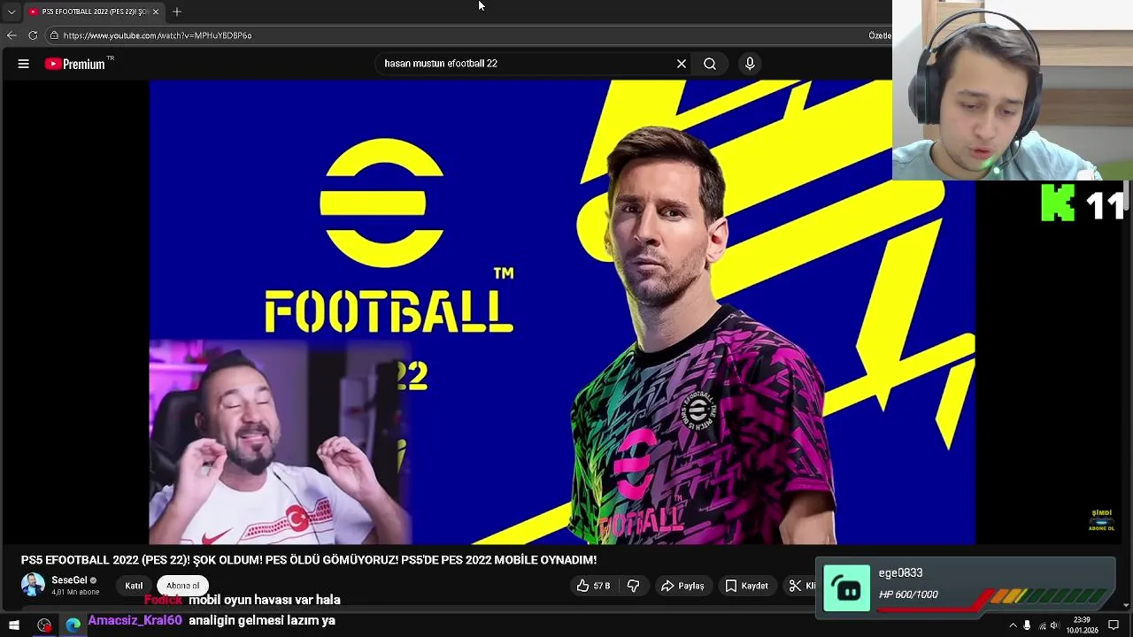Open the SeseGel channel name link
1133x637 pixels.
coord(69,580)
